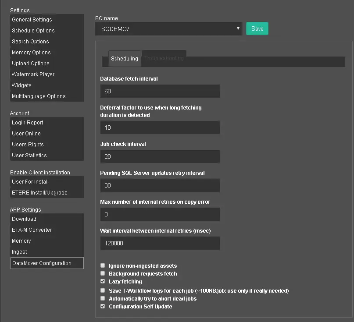This screenshot has height=322, width=354.
Task: Click the Database fetch interval field
Action: click(160, 91)
